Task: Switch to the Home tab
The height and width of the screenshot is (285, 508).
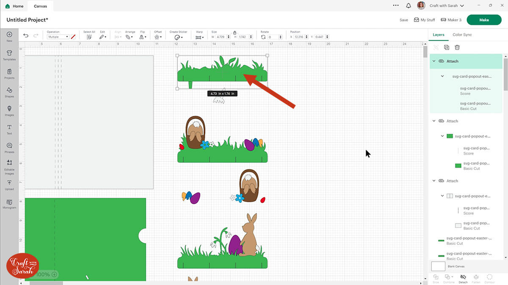Action: click(x=14, y=6)
